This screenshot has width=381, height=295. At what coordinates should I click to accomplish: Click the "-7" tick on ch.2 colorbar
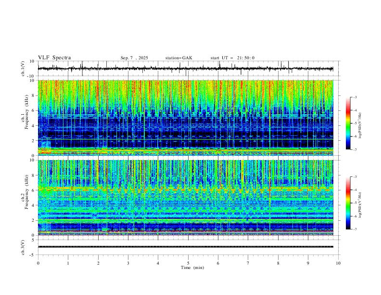[x=355, y=229]
